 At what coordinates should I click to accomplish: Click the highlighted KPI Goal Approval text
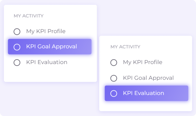(51, 47)
